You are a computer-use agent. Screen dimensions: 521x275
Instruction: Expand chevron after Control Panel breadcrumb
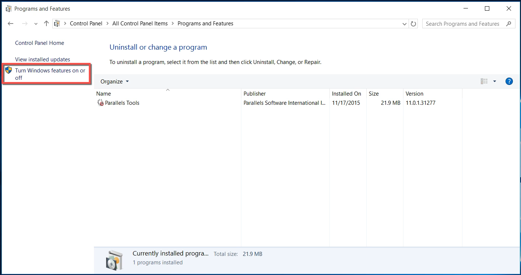(x=107, y=24)
